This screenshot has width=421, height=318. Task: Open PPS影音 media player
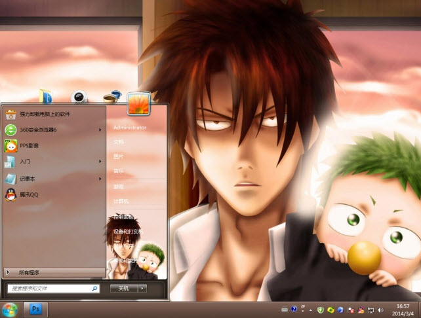(54, 146)
